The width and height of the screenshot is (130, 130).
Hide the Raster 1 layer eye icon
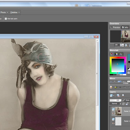point(113,123)
